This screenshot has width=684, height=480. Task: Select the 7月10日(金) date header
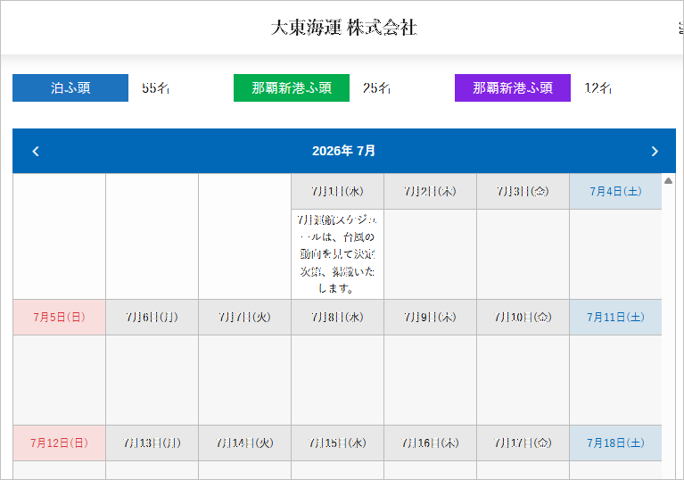click(523, 318)
